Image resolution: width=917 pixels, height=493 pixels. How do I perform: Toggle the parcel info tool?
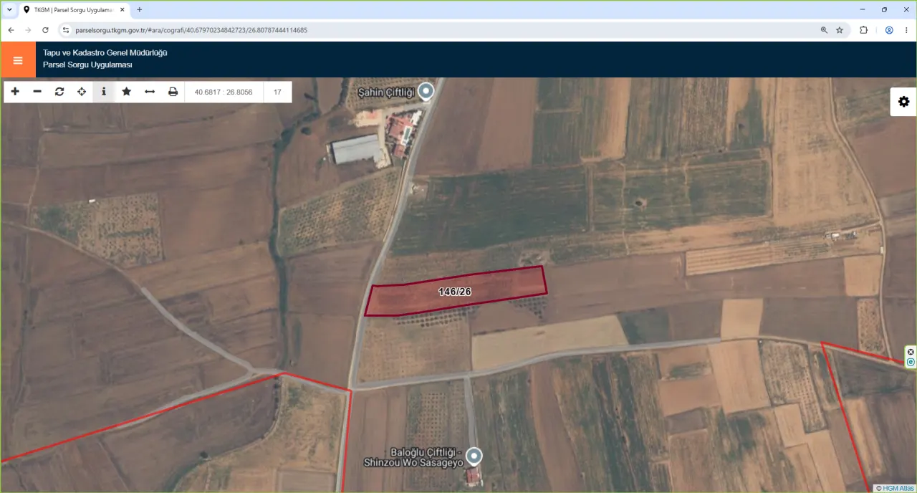(x=104, y=92)
